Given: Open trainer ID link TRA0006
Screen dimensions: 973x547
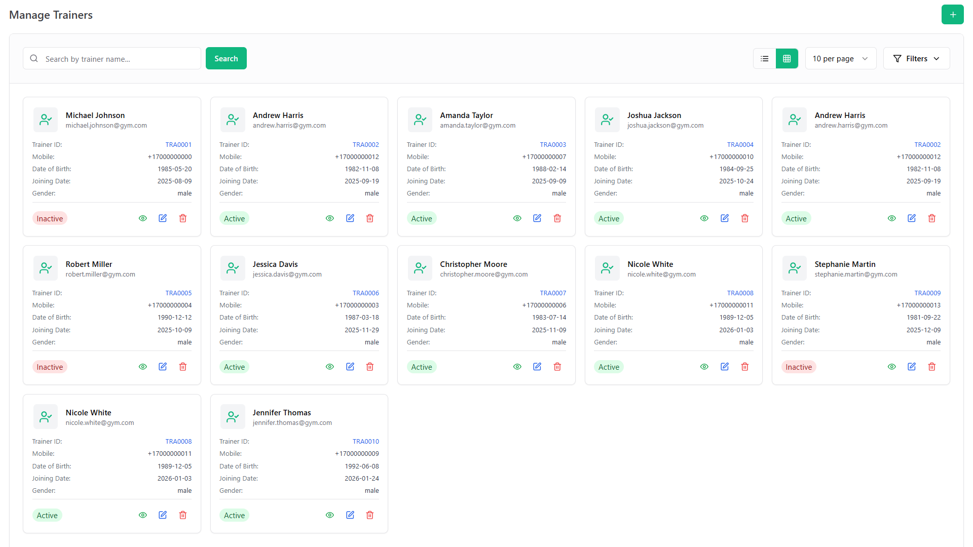Looking at the screenshot, I should [x=366, y=293].
